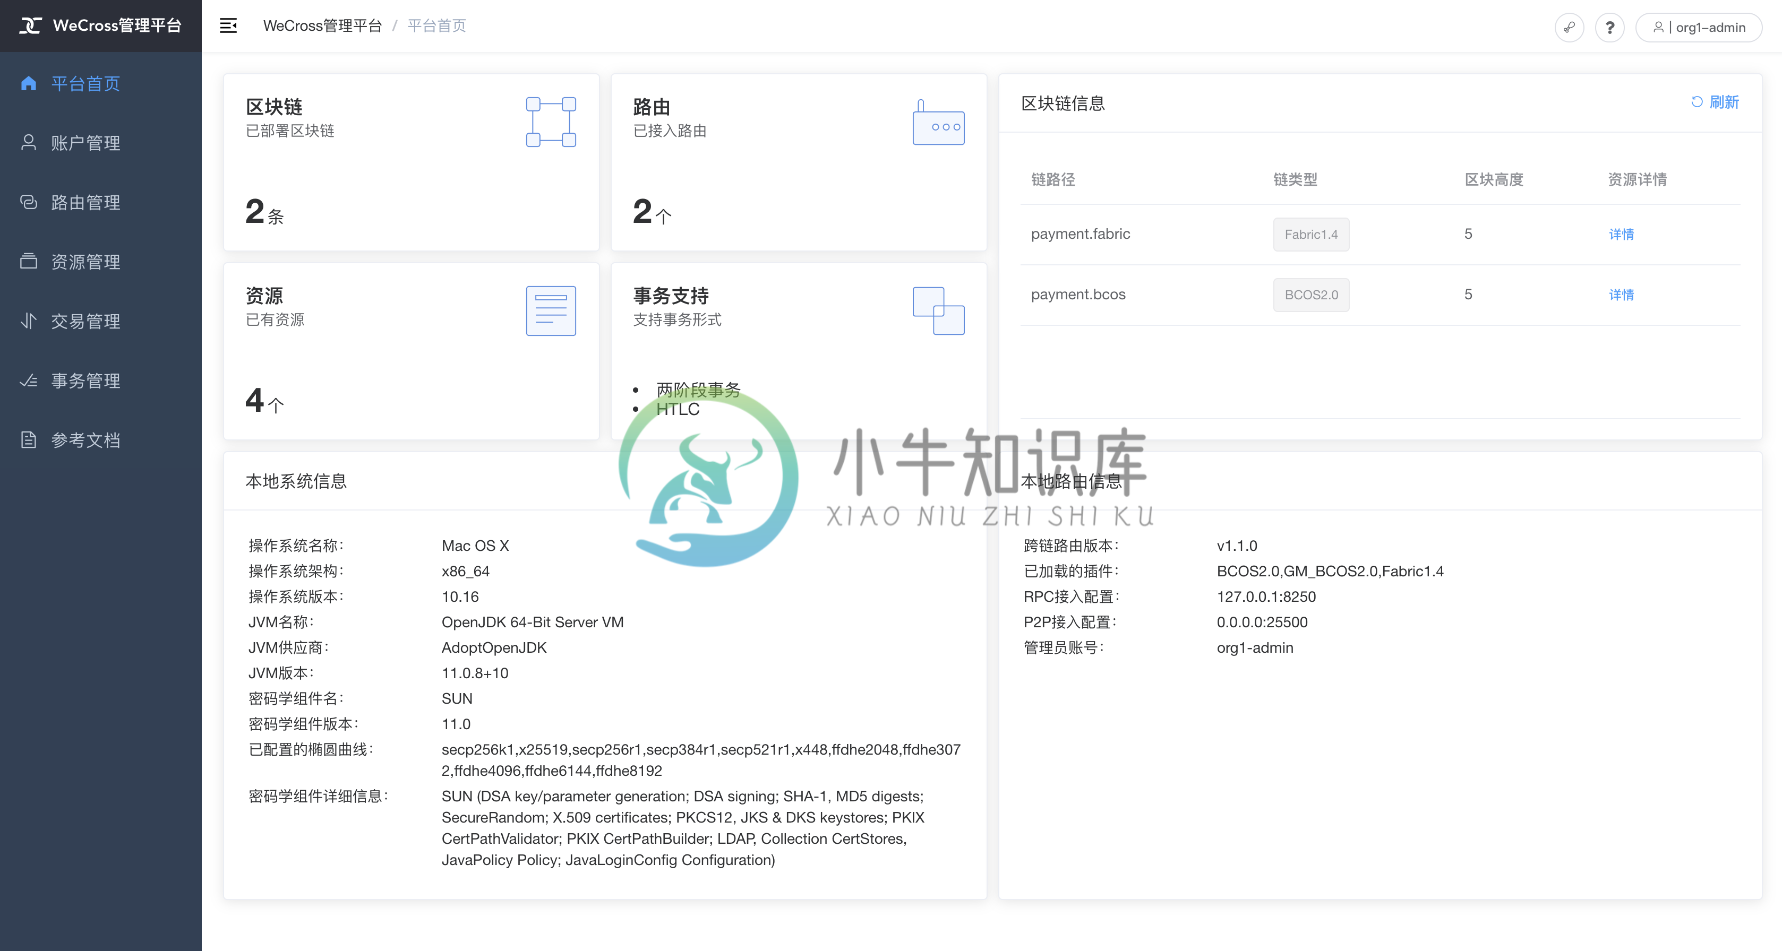1782x951 pixels.
Task: Click the 资源 card title
Action: click(264, 296)
